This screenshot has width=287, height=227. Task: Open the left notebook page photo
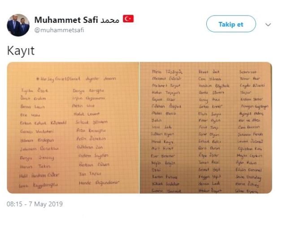(73, 127)
